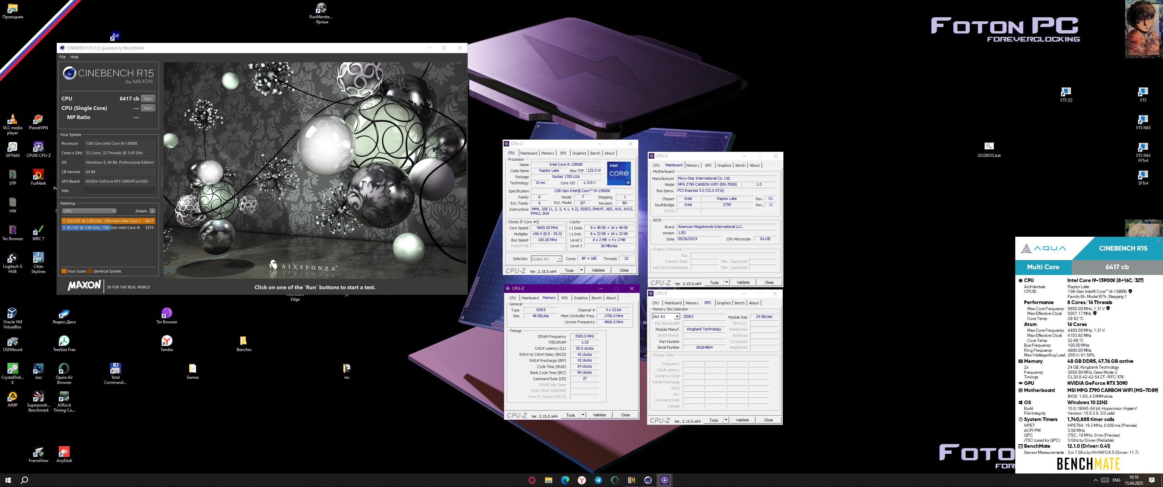The width and height of the screenshot is (1163, 487).
Task: Open PlanetVPN desktop shortcut
Action: click(39, 122)
